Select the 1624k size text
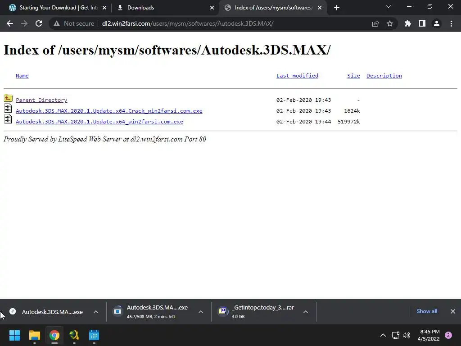The height and width of the screenshot is (346, 461). click(352, 111)
